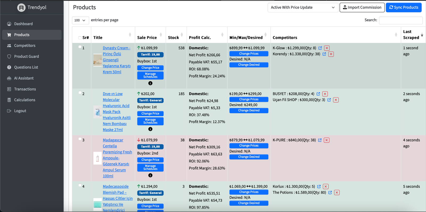Delete Uçan Fil SHOP competitor entry
426x212 pixels.
[x=336, y=100]
